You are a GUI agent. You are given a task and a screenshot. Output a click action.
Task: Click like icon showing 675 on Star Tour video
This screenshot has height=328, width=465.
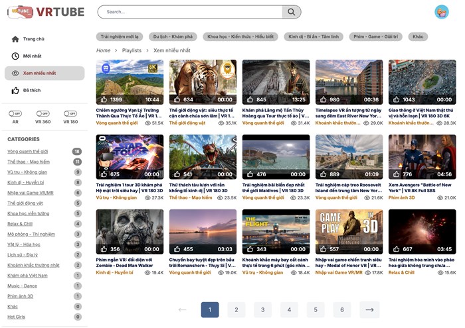click(x=104, y=174)
